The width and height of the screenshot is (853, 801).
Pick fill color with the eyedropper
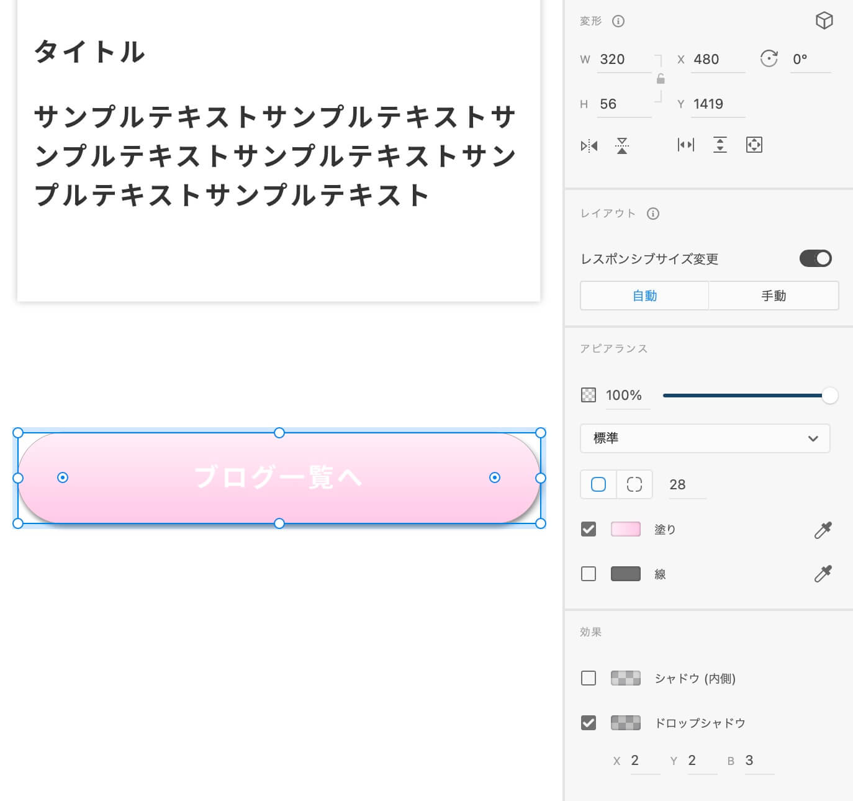coord(823,530)
